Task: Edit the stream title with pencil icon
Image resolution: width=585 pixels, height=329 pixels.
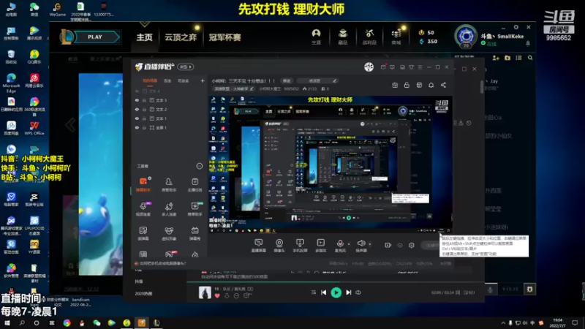Action: point(334,80)
